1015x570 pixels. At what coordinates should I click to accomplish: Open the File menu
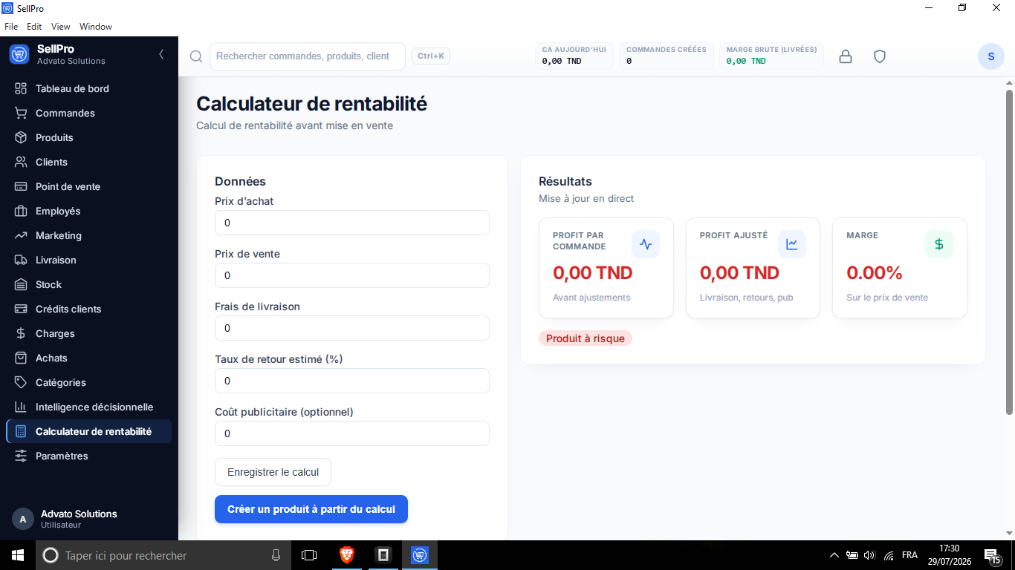click(11, 27)
